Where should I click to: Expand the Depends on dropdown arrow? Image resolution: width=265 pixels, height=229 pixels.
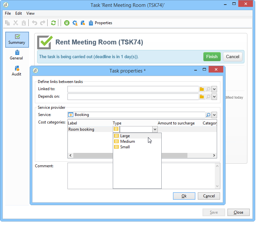click(214, 97)
